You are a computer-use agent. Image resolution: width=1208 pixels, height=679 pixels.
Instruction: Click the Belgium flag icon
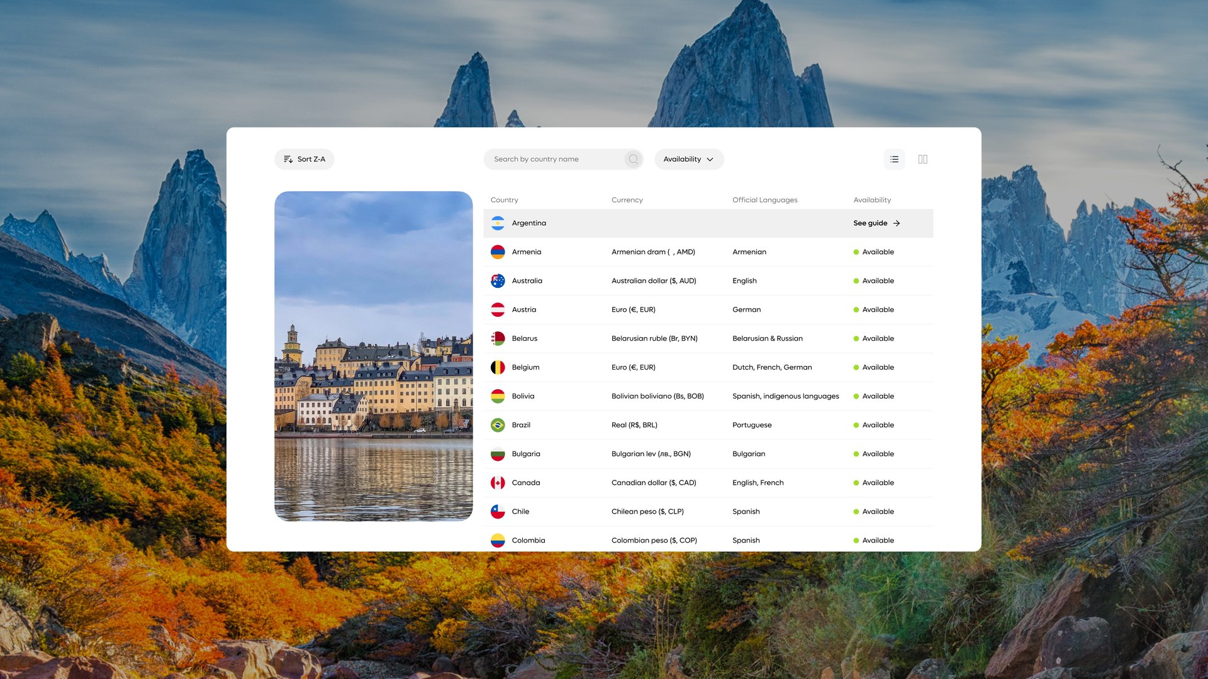[498, 367]
